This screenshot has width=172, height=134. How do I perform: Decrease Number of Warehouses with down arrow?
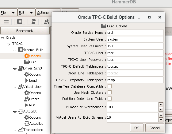click(161, 109)
